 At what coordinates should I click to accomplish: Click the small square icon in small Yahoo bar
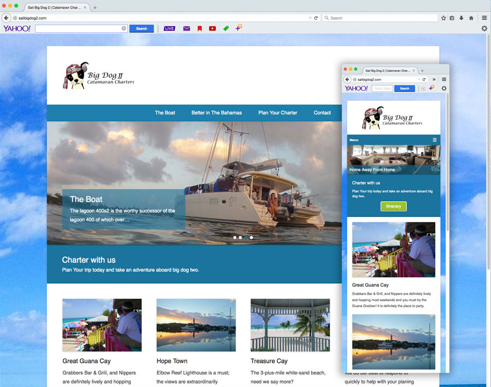click(x=423, y=89)
